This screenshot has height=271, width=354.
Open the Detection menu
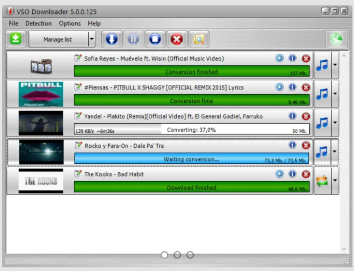[39, 24]
